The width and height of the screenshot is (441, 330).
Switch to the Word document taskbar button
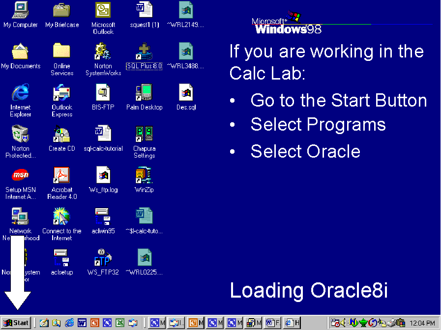pyautogui.click(x=273, y=323)
